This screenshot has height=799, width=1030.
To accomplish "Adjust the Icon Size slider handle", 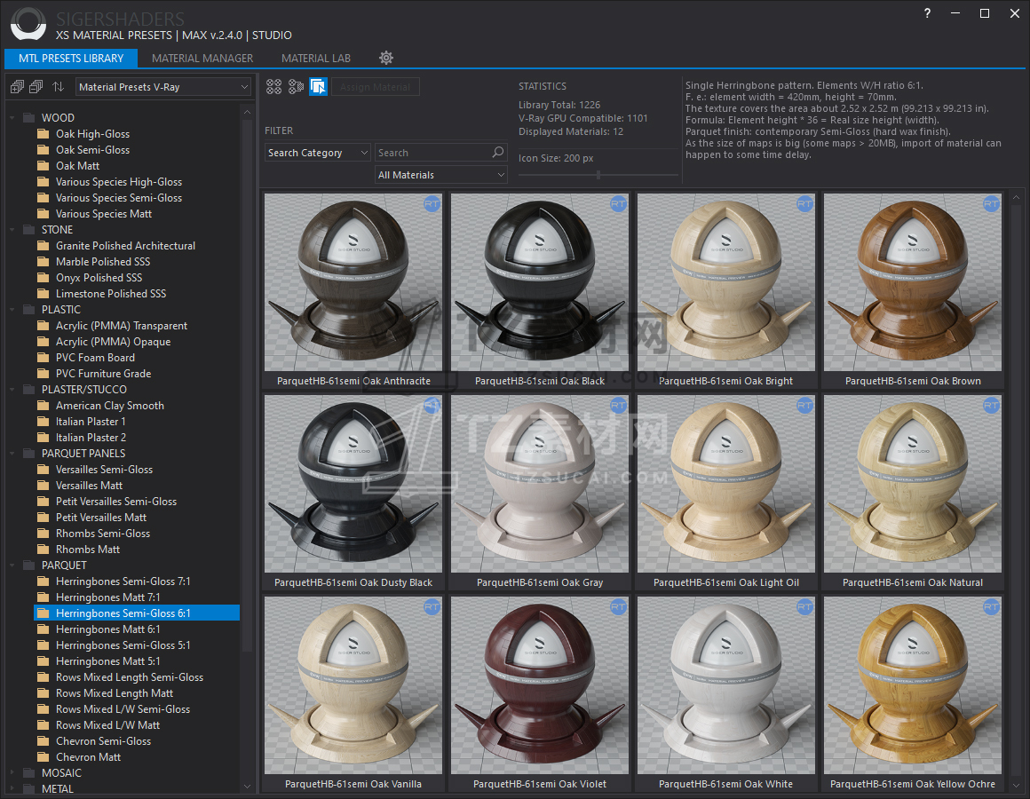I will 598,175.
